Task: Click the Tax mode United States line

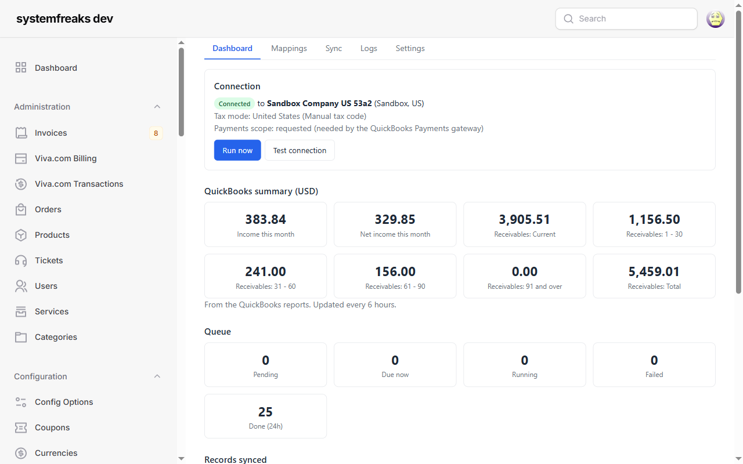Action: coord(290,116)
